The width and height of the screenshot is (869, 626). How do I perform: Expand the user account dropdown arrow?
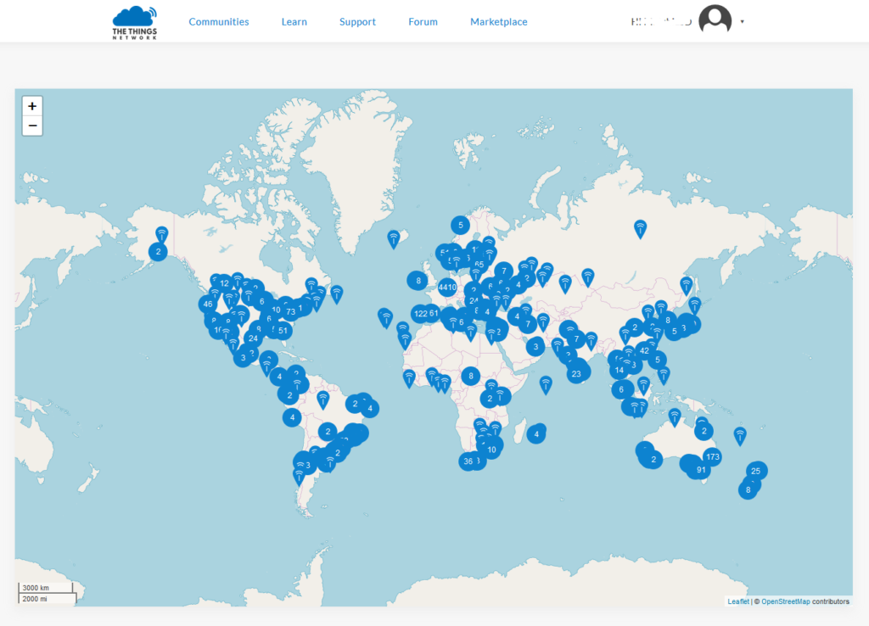point(743,22)
